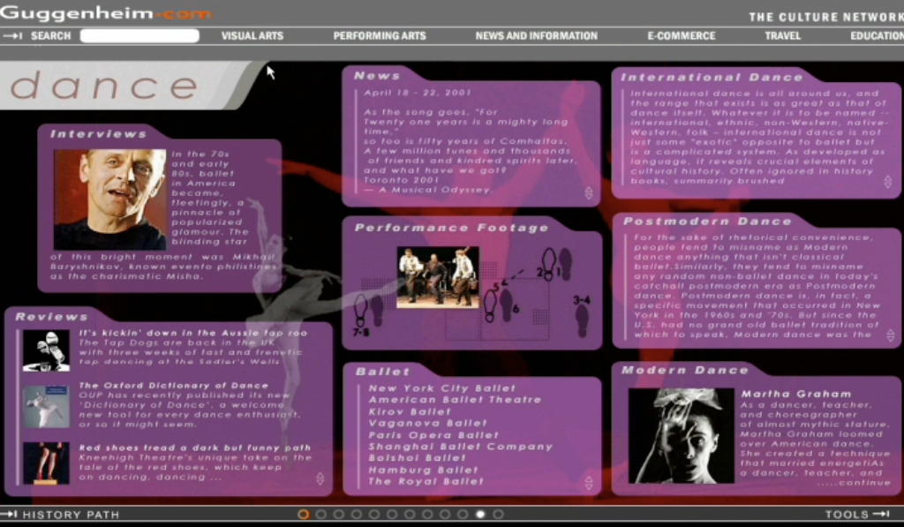Select the orange first history path dot
Image resolution: width=904 pixels, height=527 pixels.
(304, 514)
